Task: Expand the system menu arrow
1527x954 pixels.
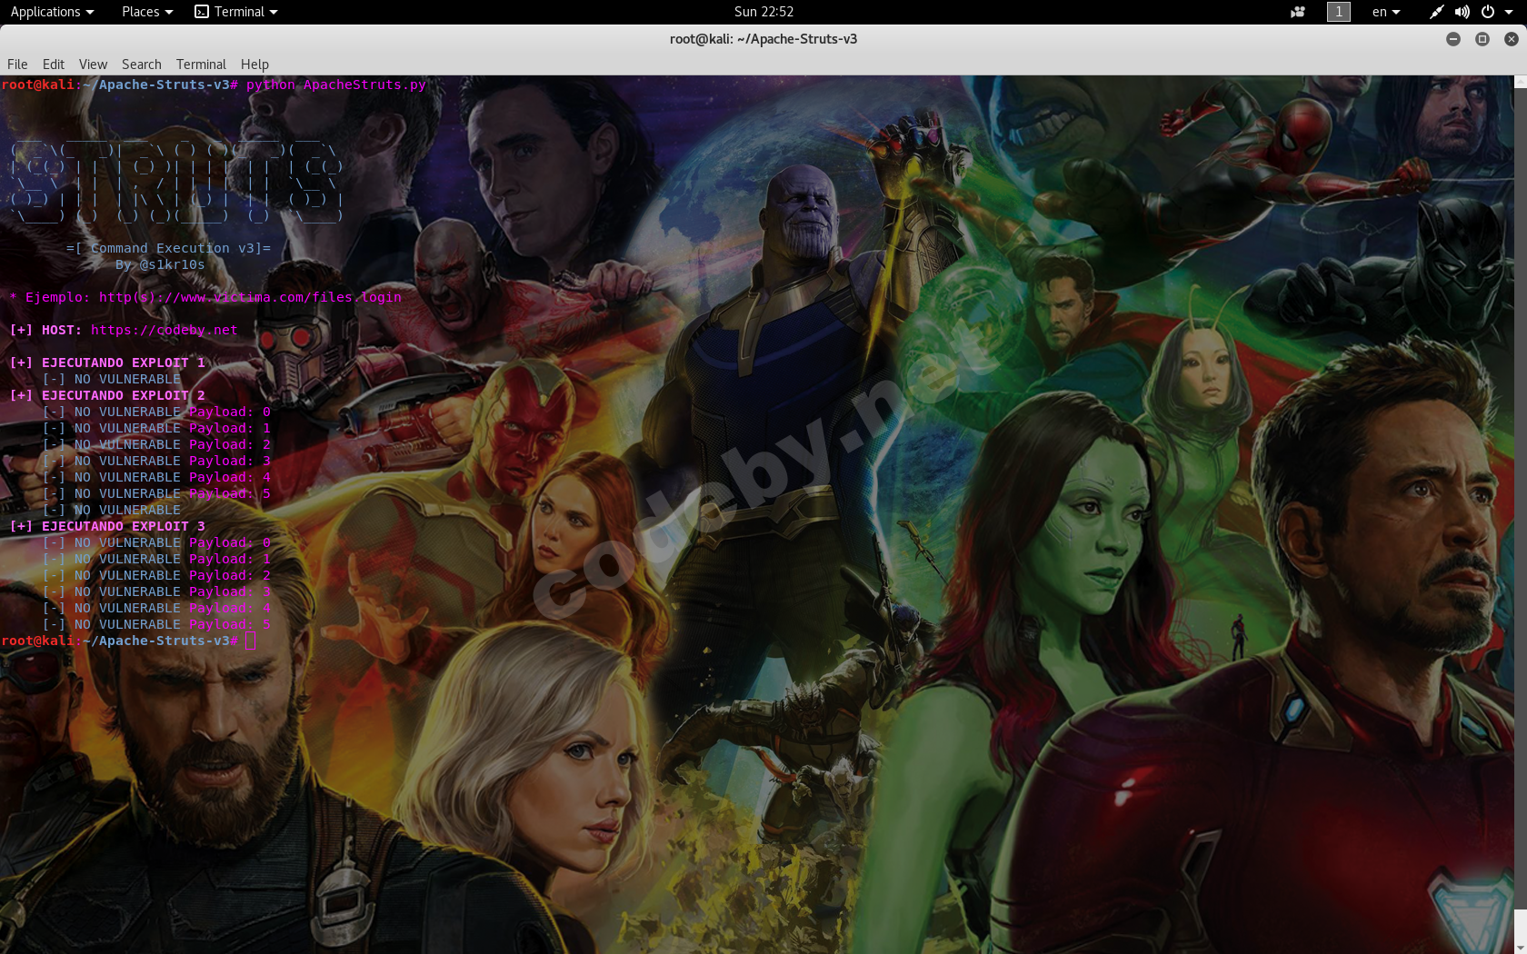Action: [1509, 12]
